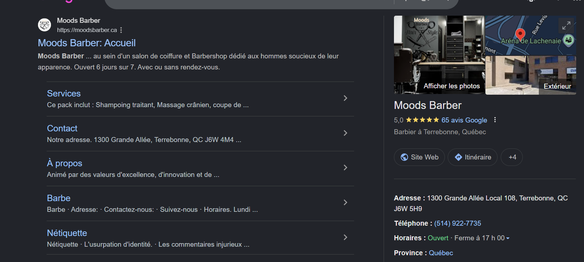The width and height of the screenshot is (584, 262).
Task: Open the Moods Barber site favicon
Action: (x=44, y=25)
